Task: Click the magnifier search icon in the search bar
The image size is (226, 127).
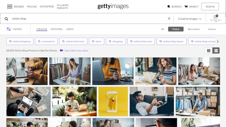Action: 6,19
